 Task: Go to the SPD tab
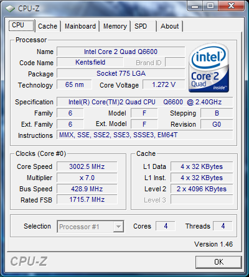pyautogui.click(x=143, y=26)
